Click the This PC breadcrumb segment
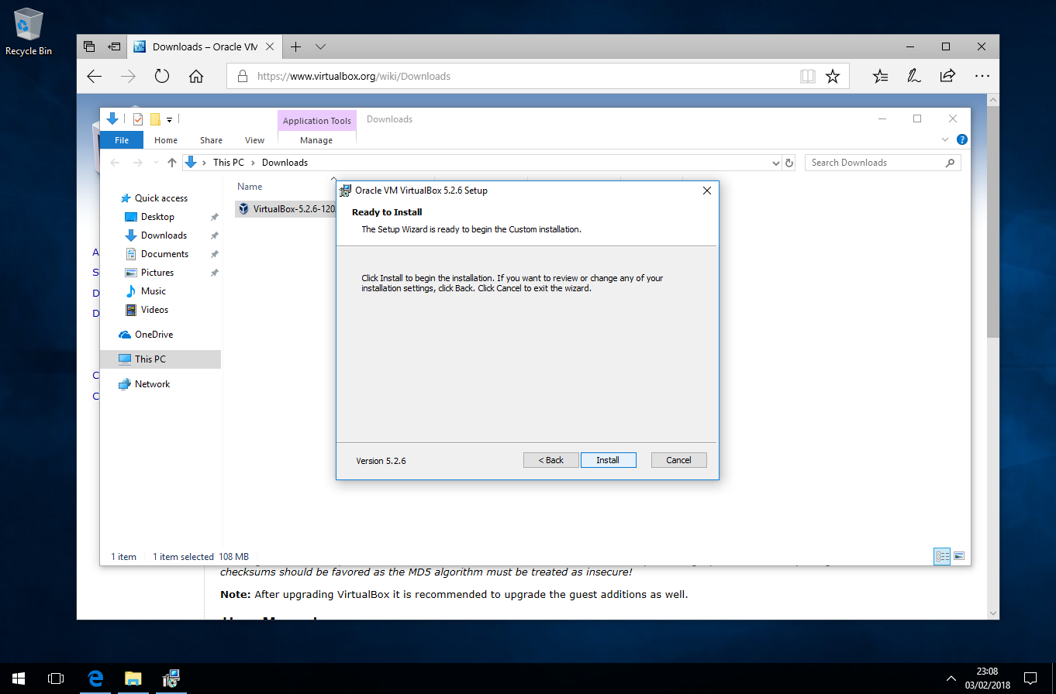Screen dimensions: 1056x694 228,163
